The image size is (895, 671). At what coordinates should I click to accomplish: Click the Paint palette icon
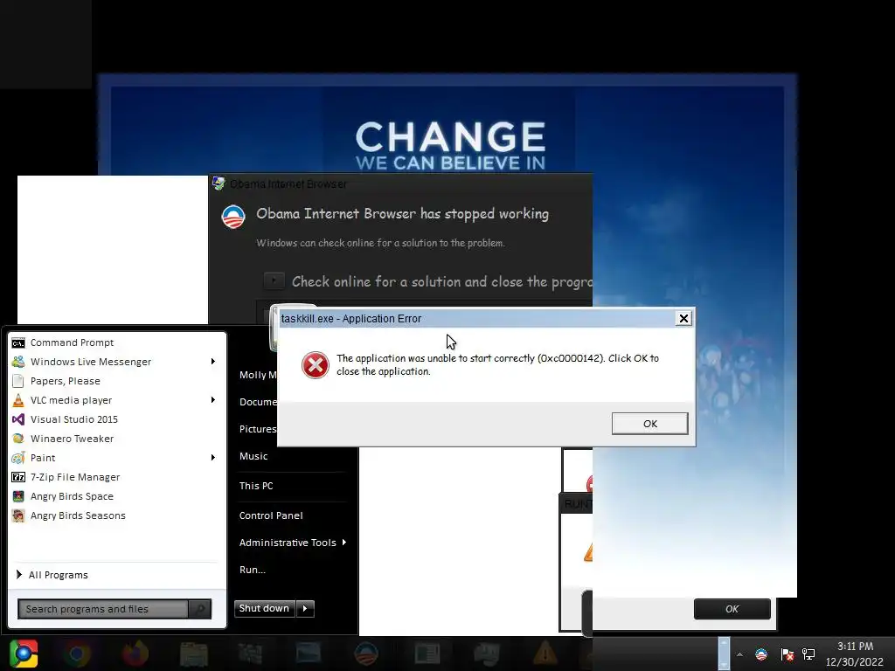(18, 458)
